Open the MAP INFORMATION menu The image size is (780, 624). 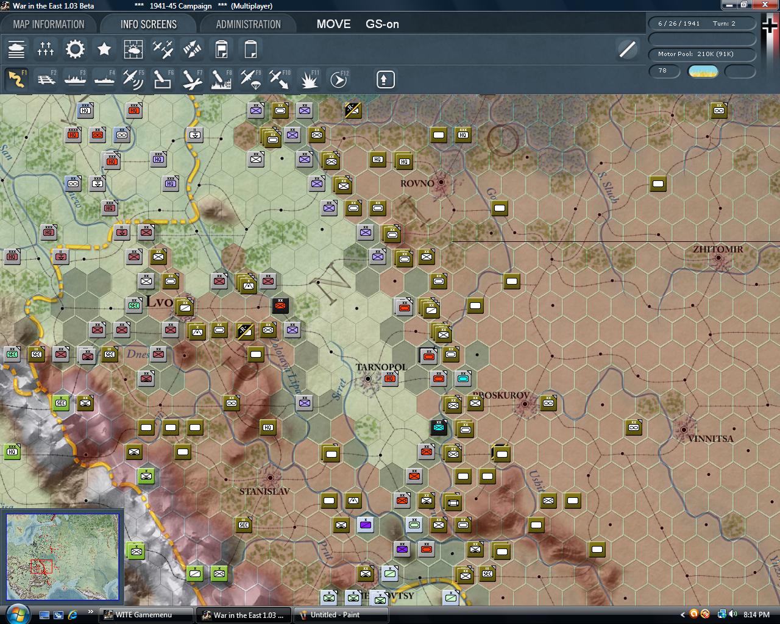pyautogui.click(x=49, y=24)
